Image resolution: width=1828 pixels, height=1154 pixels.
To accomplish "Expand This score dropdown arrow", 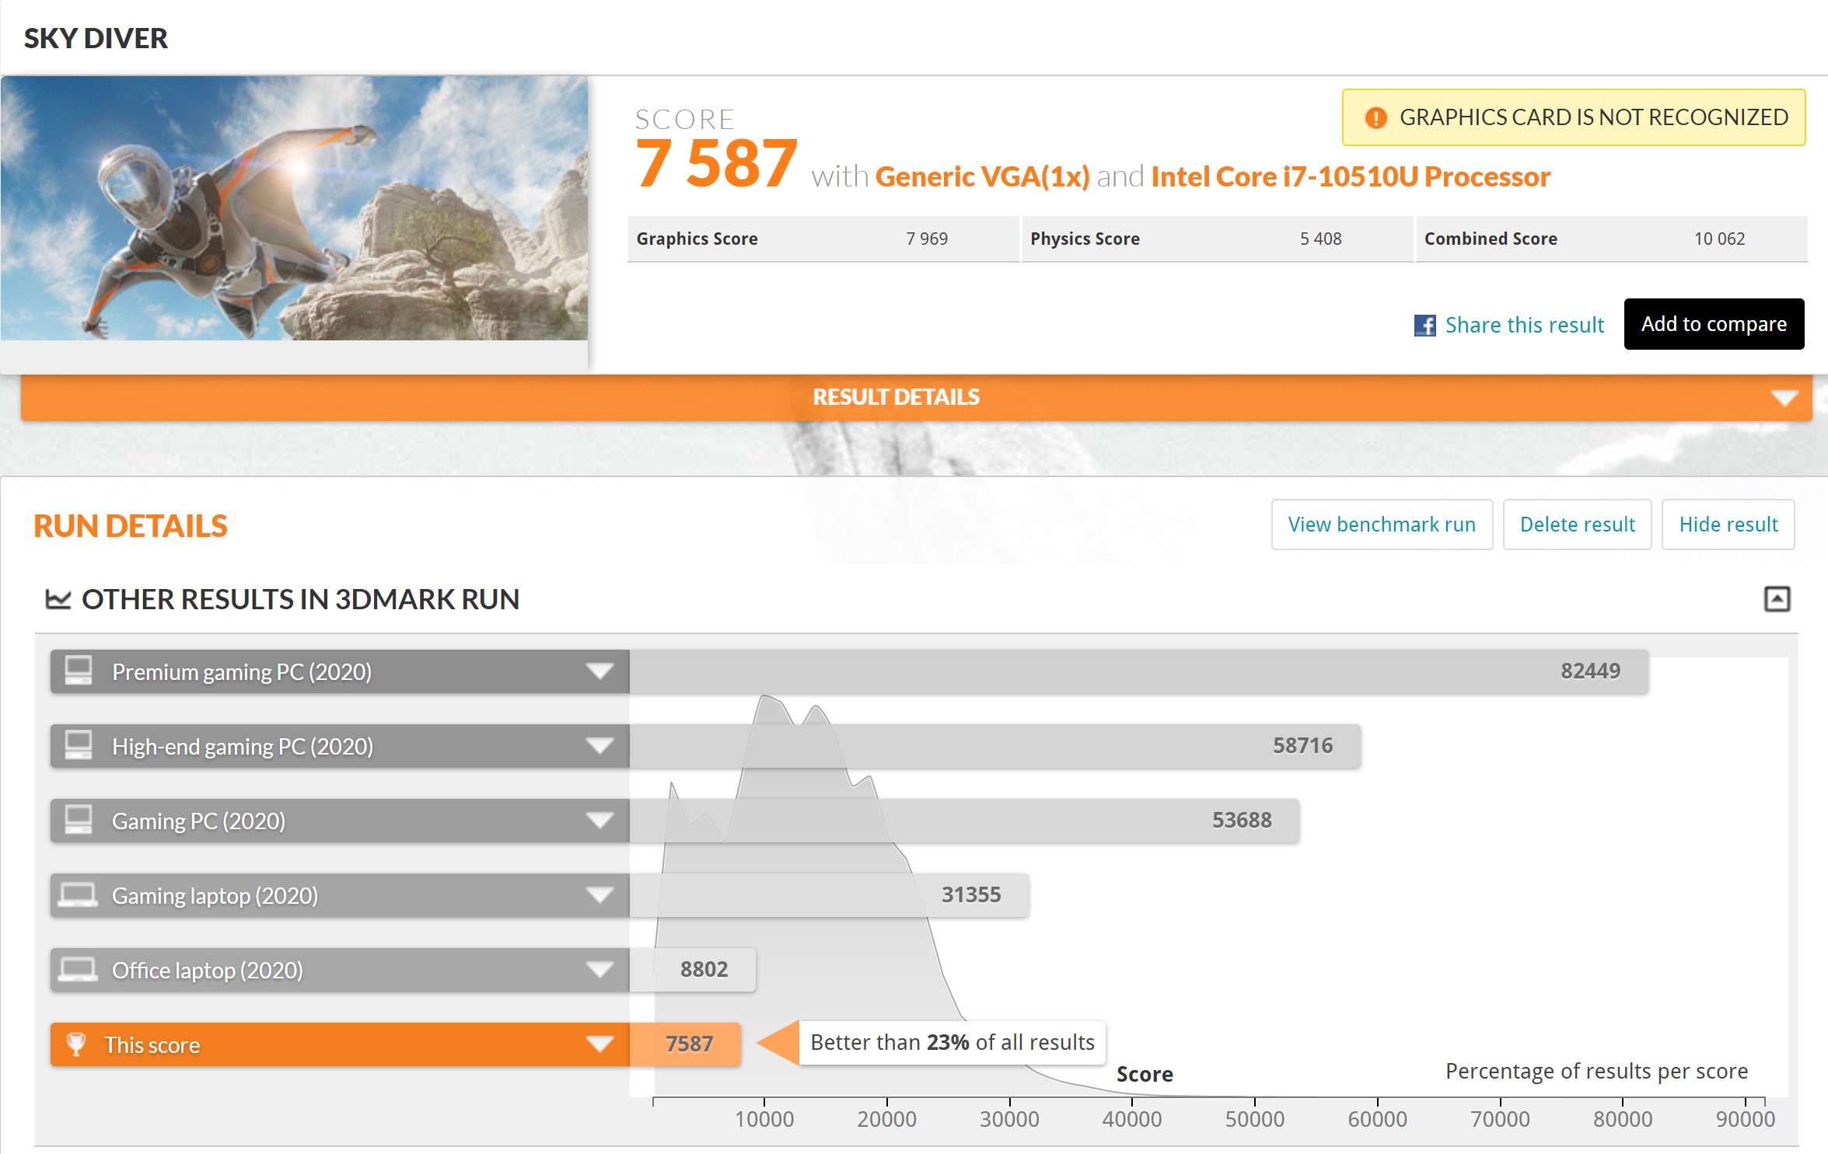I will click(x=599, y=1044).
